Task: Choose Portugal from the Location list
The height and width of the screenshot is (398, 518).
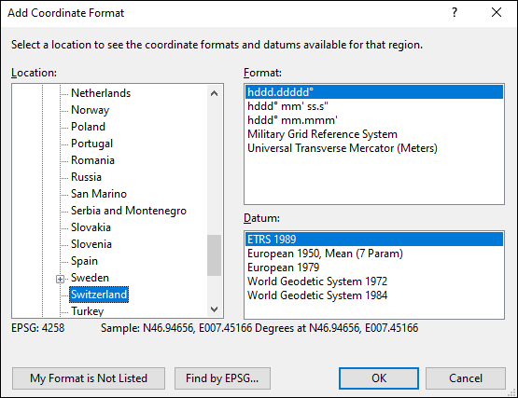Action: [x=91, y=144]
